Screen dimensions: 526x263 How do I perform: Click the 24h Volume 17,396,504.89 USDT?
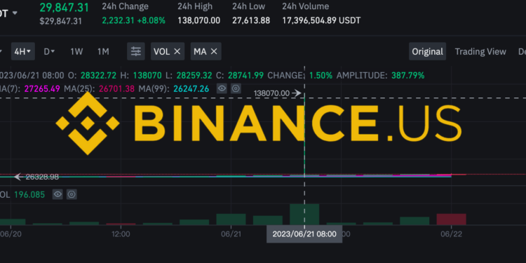(x=321, y=20)
